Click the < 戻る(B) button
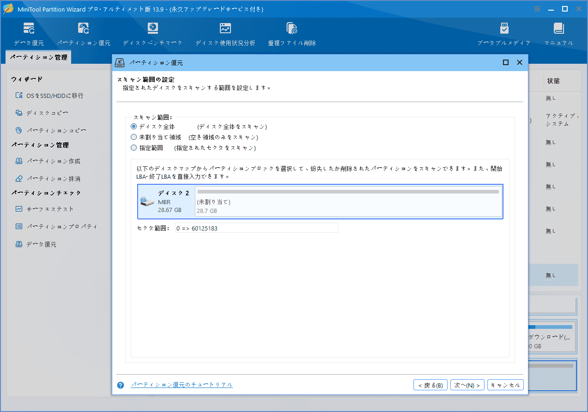The image size is (588, 412). click(430, 385)
